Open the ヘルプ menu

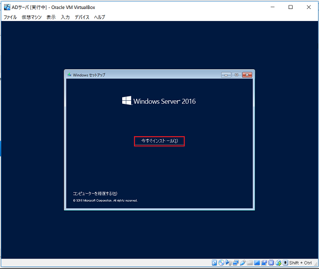[100, 17]
